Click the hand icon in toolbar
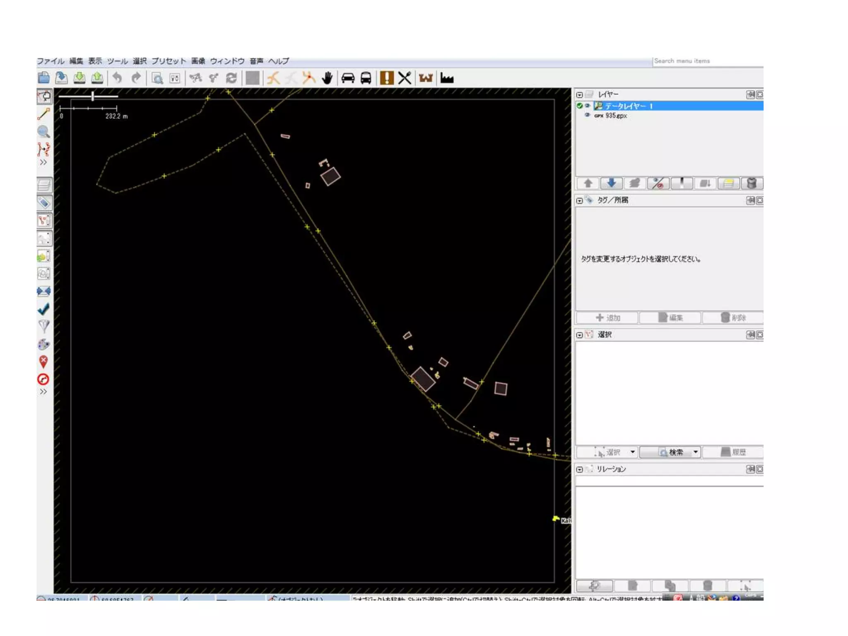848x636 pixels. (327, 78)
